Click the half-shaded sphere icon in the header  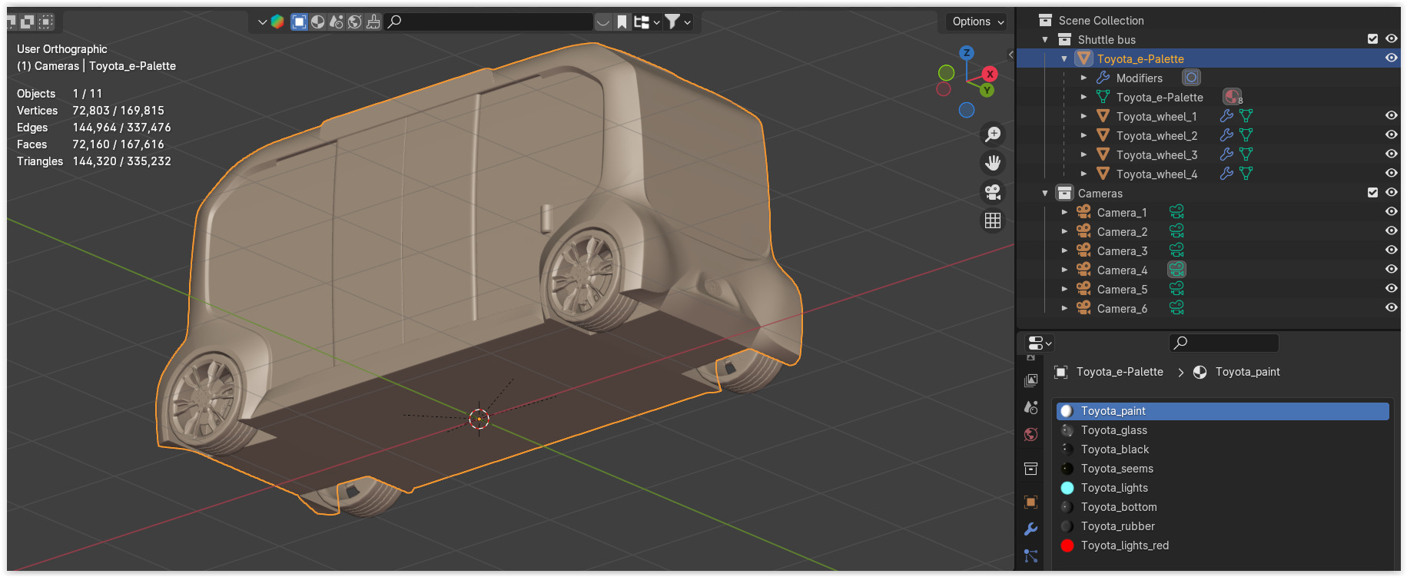pyautogui.click(x=317, y=22)
